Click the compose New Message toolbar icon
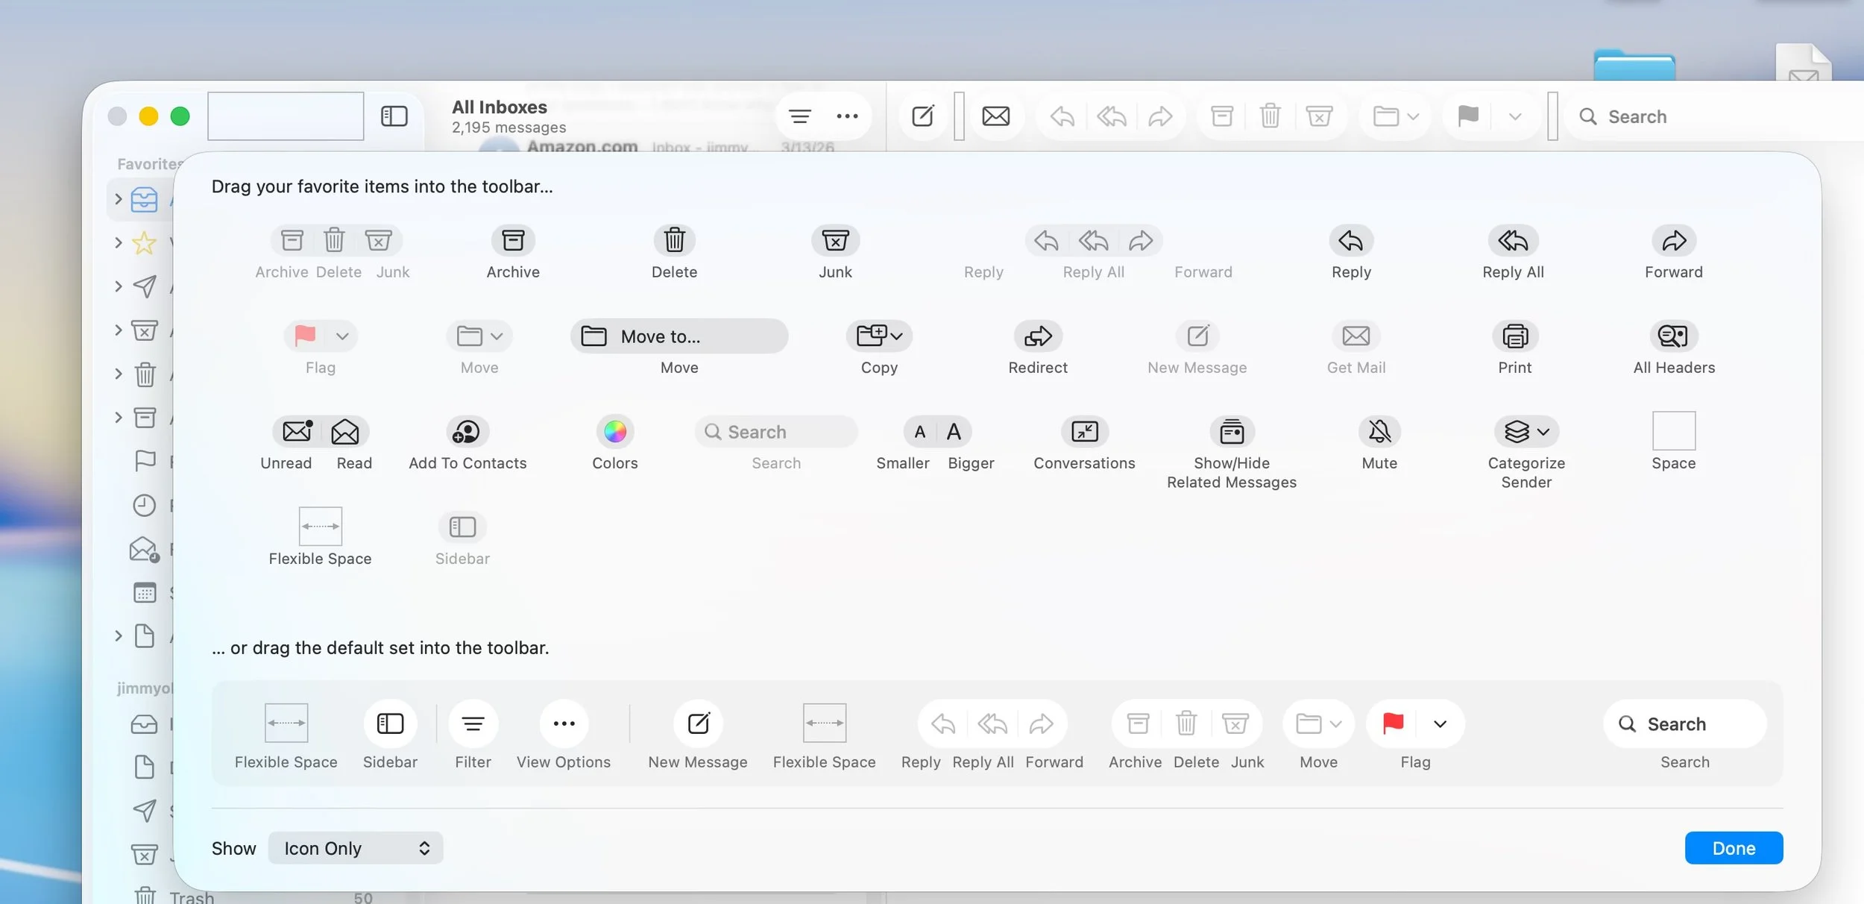The width and height of the screenshot is (1864, 904). tap(922, 116)
